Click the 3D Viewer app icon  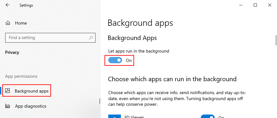(x=115, y=116)
